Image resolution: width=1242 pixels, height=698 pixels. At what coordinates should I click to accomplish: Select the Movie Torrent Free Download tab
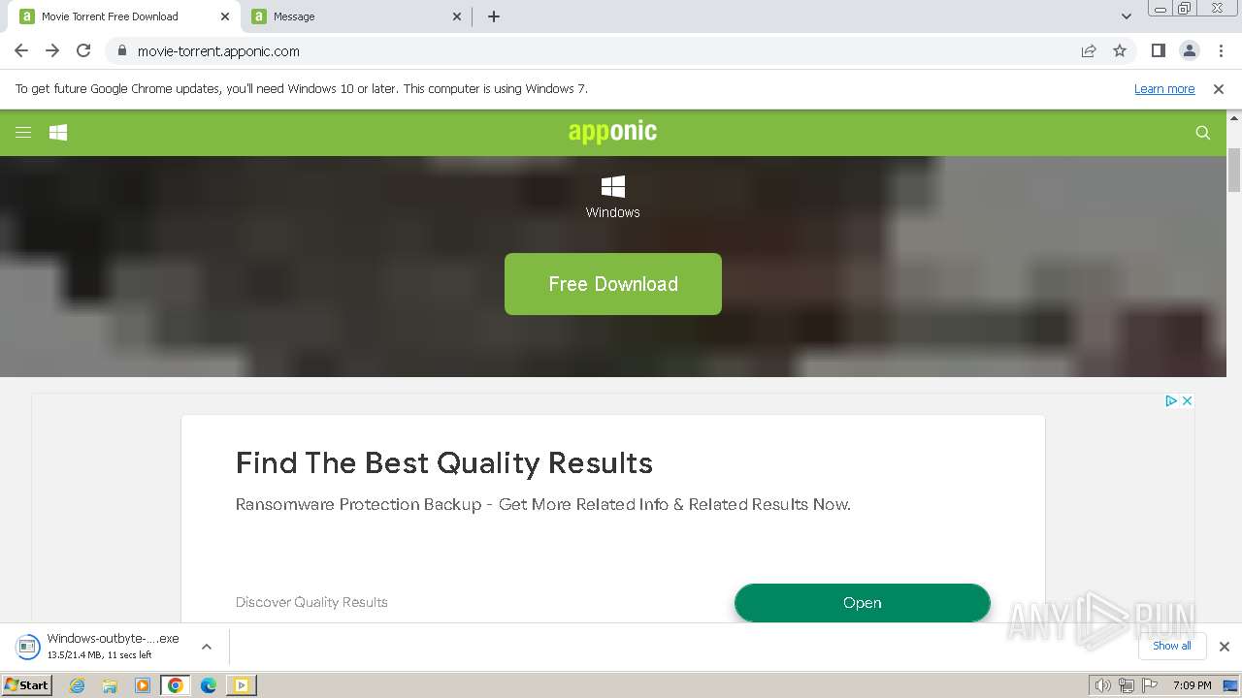[125, 16]
